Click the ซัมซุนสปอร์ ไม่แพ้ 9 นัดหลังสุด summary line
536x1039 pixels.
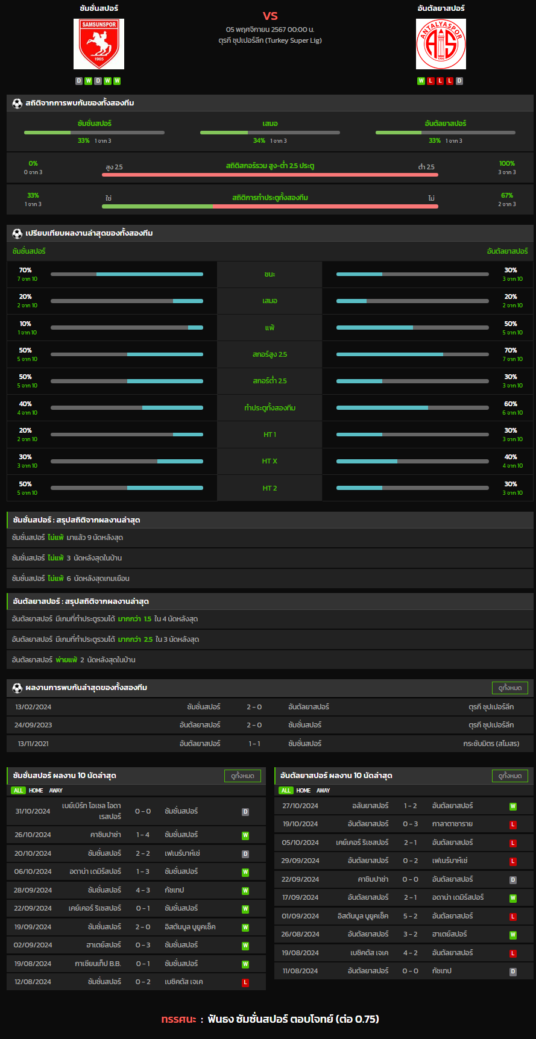[x=270, y=538]
